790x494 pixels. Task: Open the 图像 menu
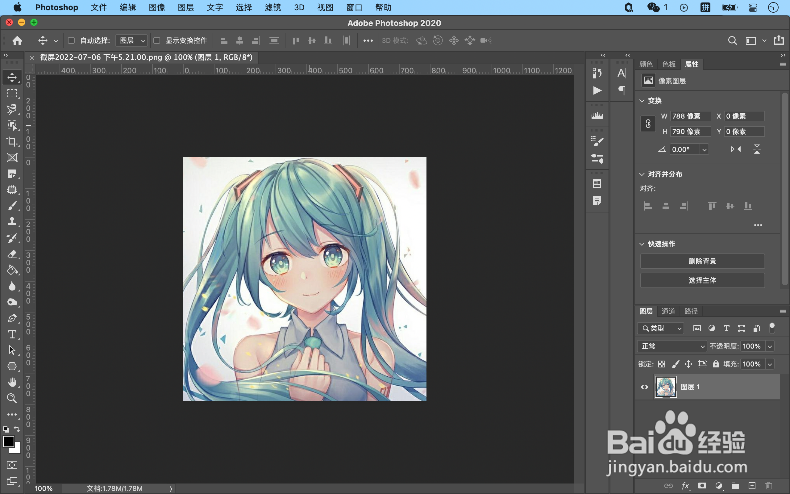coord(157,7)
